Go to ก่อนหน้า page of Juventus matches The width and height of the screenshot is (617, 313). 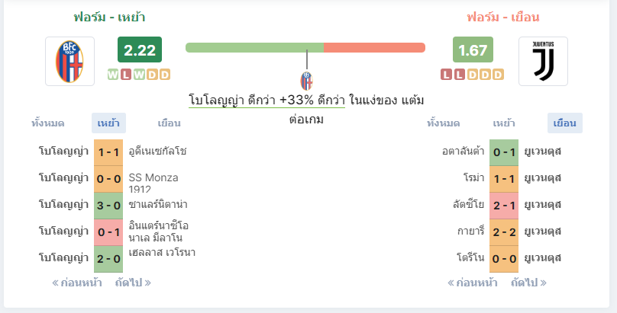coord(472,283)
